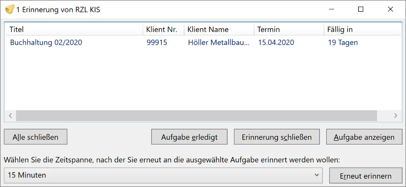Click the bell icon in the title bar

[10, 10]
